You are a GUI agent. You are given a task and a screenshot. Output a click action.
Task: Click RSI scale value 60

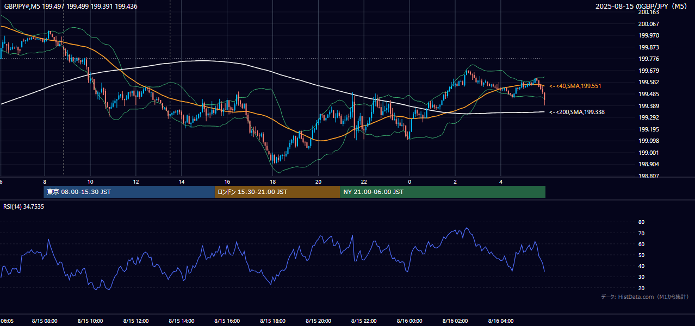(641, 244)
